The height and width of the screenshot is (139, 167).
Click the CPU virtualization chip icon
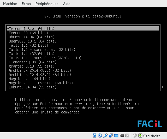pyautogui.click(x=127, y=136)
